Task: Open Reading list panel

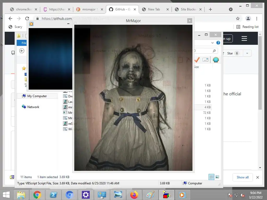Action: (247, 27)
